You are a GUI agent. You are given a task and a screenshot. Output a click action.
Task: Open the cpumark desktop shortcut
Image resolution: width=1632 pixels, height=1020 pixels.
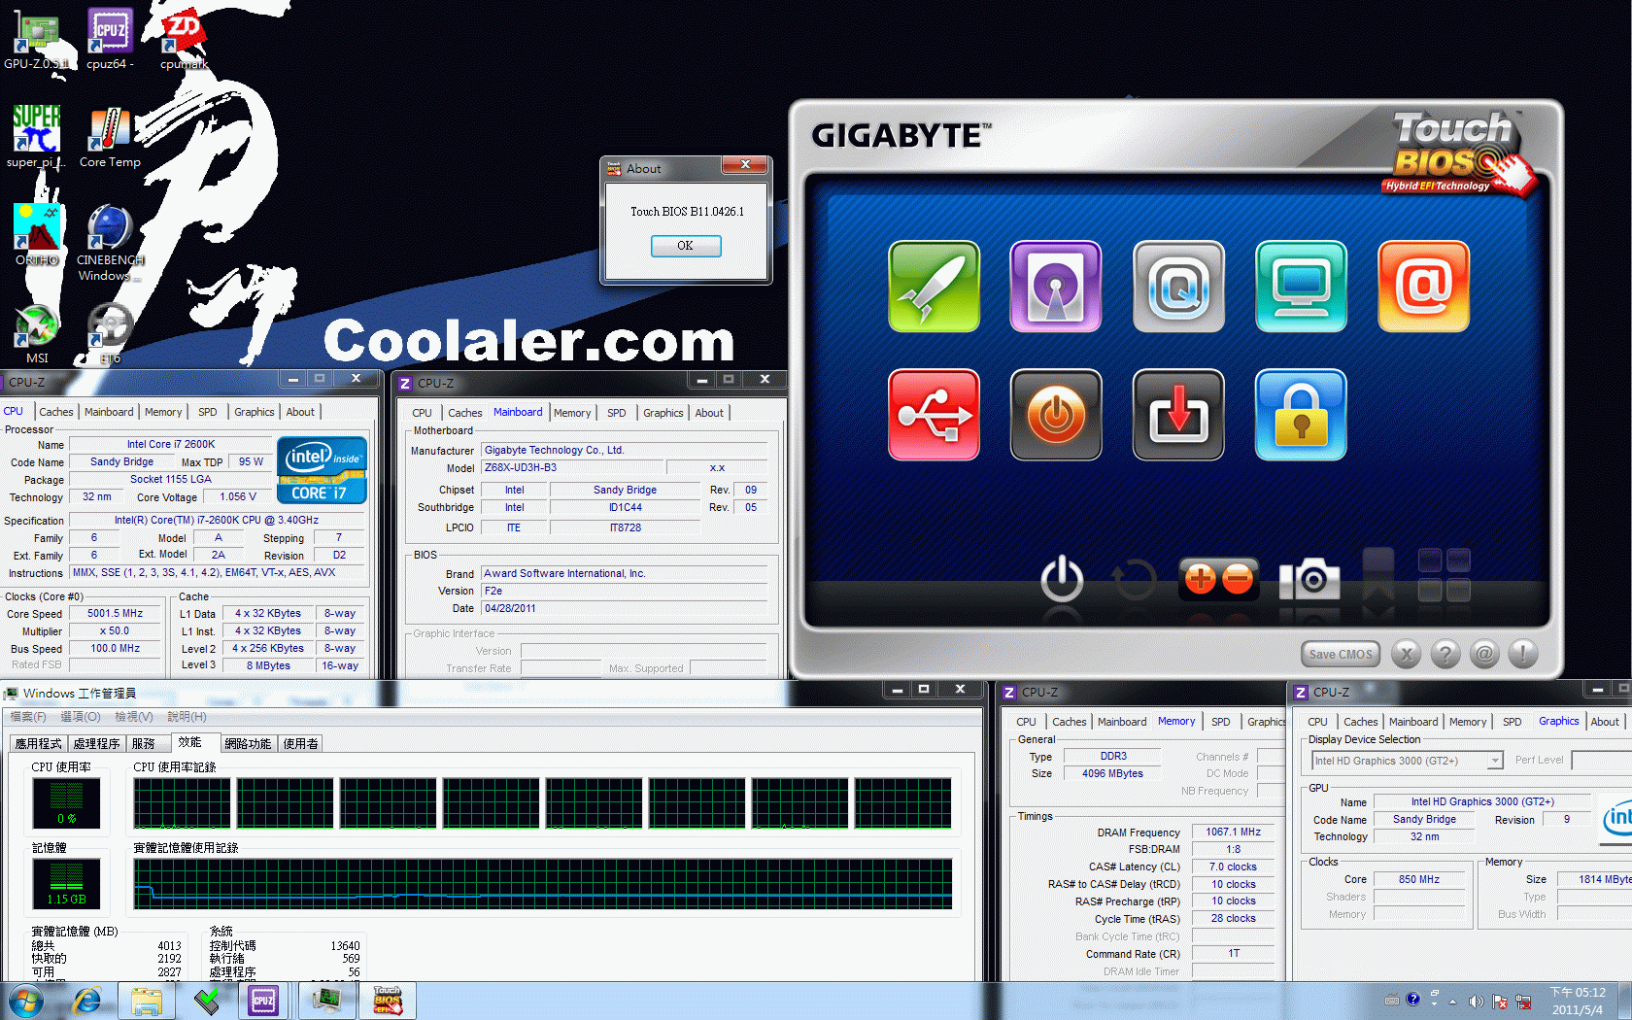184,39
